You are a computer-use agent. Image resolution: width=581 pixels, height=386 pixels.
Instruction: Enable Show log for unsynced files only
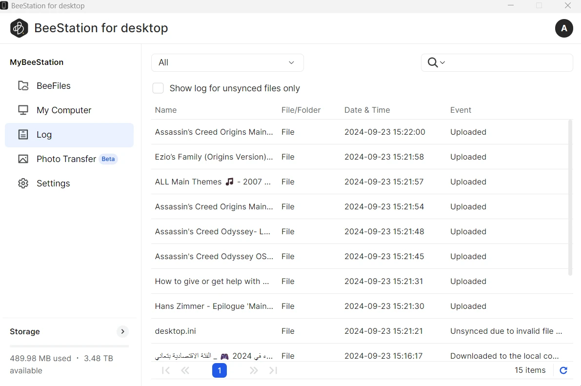pyautogui.click(x=158, y=88)
